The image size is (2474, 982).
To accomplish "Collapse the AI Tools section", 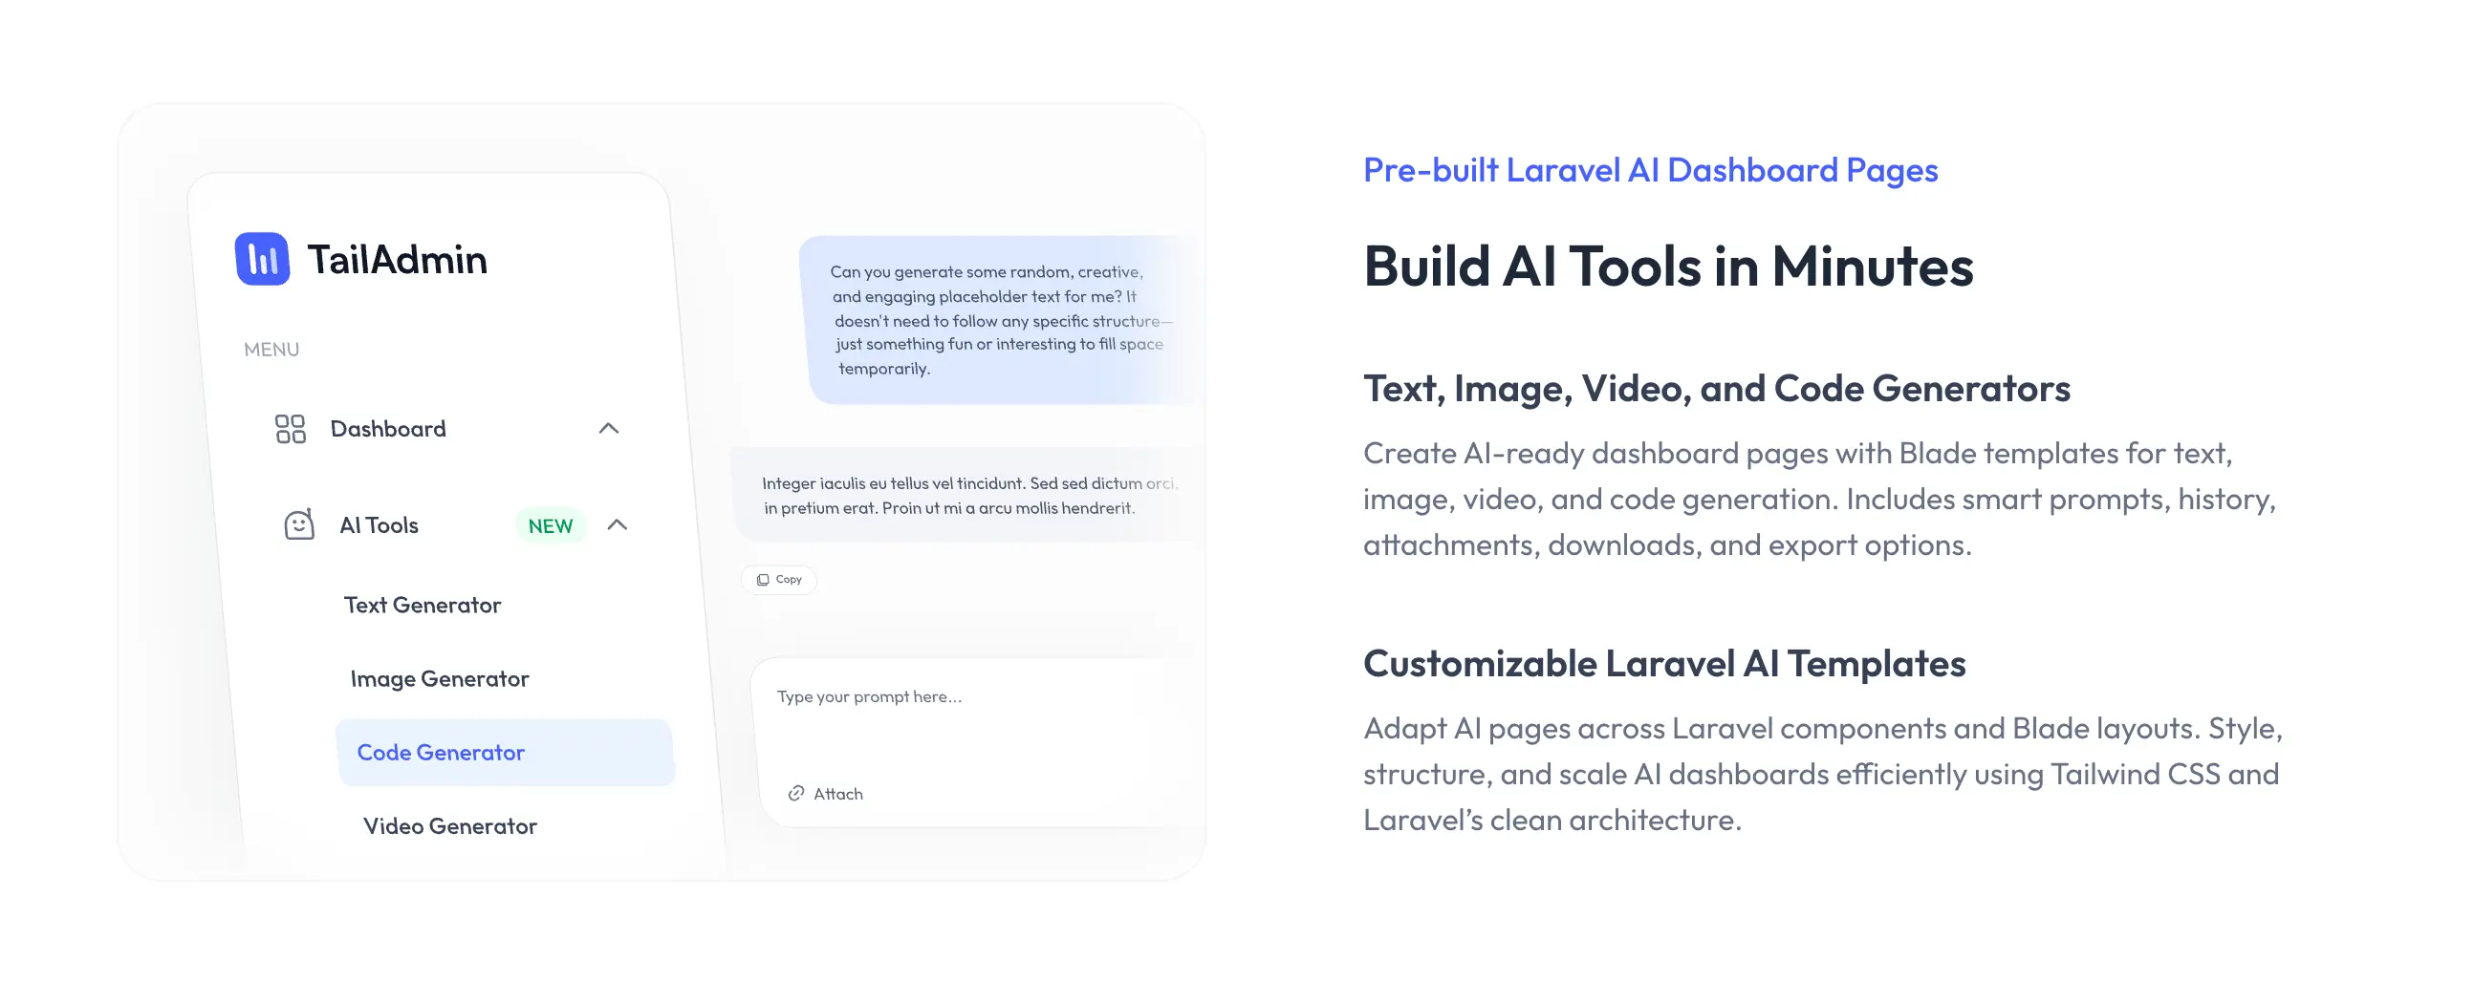I will [x=618, y=525].
